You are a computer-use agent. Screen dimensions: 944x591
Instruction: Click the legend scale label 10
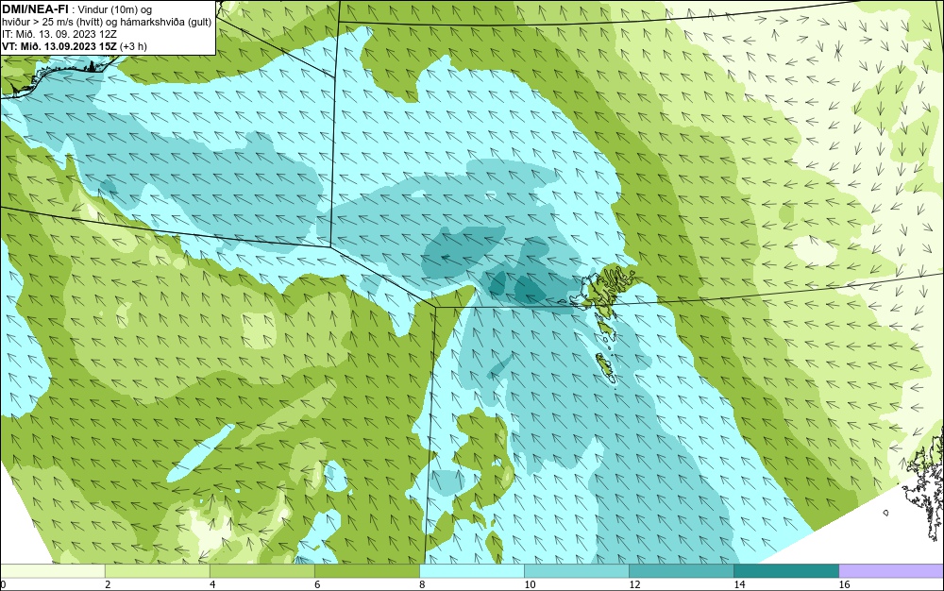(x=530, y=584)
